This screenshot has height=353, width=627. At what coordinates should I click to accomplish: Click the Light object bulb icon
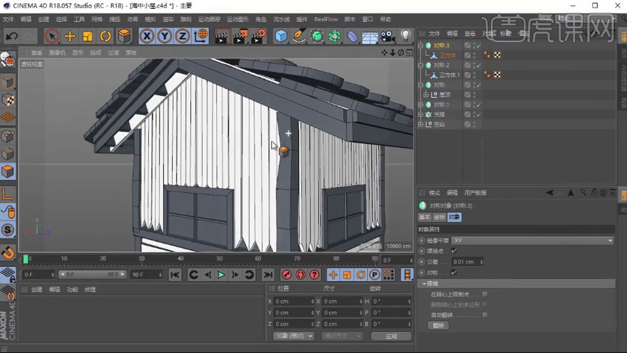[405, 36]
